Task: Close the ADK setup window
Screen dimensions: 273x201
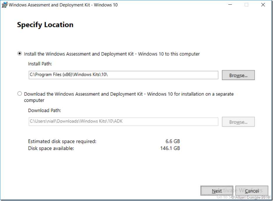Action: (263, 5)
